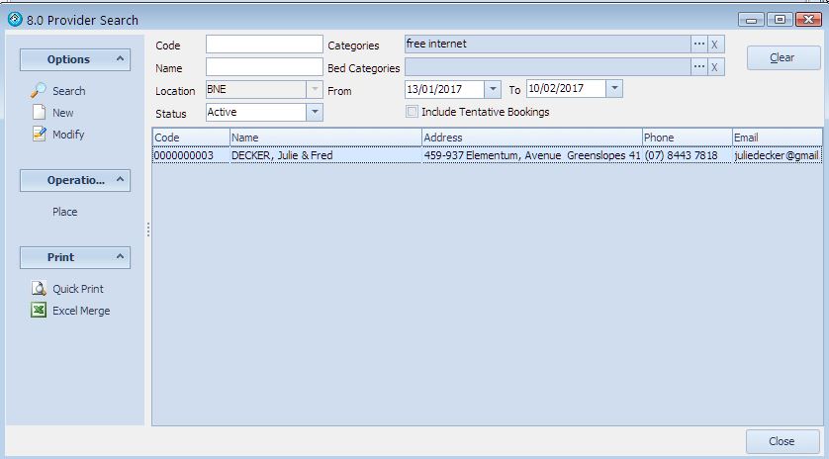This screenshot has height=459, width=829.
Task: Clear Categories field with its X button
Action: pos(715,45)
